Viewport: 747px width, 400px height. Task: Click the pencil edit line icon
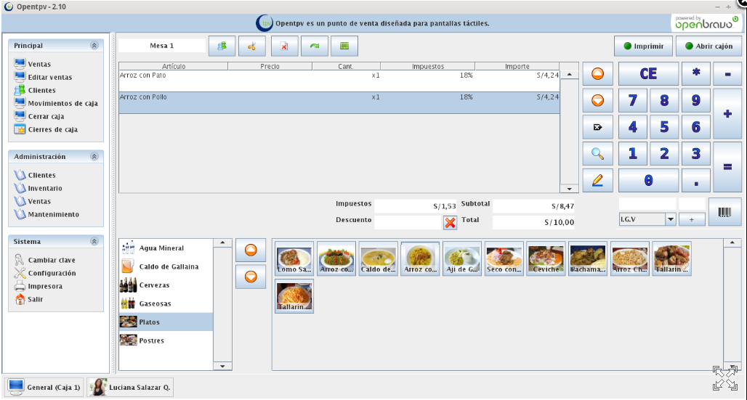[597, 180]
